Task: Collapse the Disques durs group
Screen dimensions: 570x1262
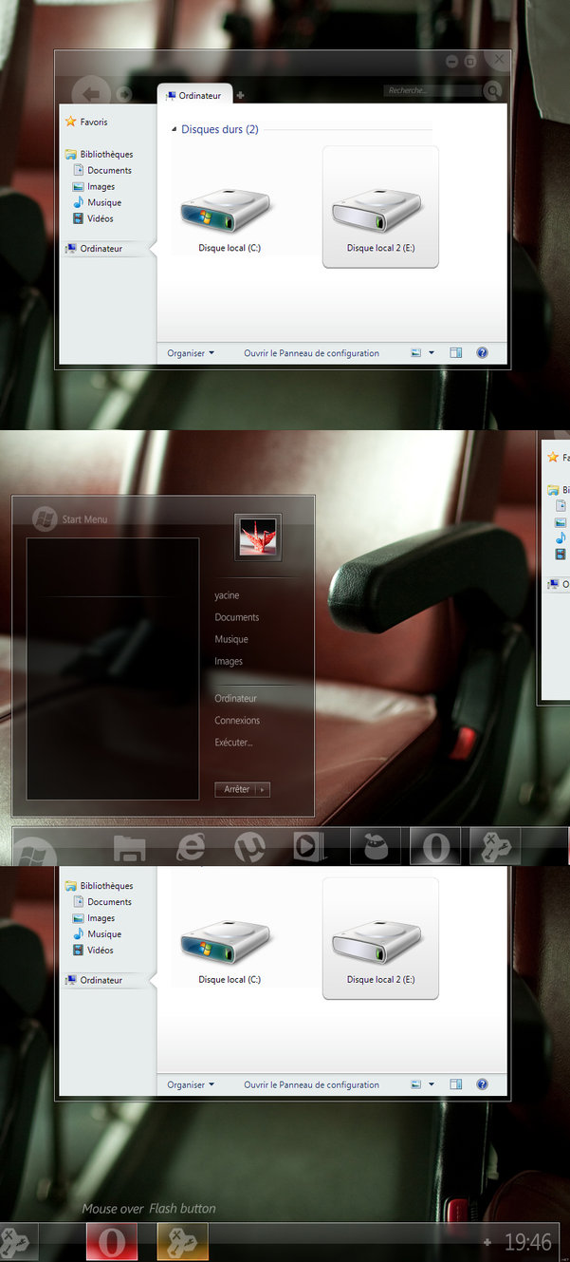Action: click(174, 129)
